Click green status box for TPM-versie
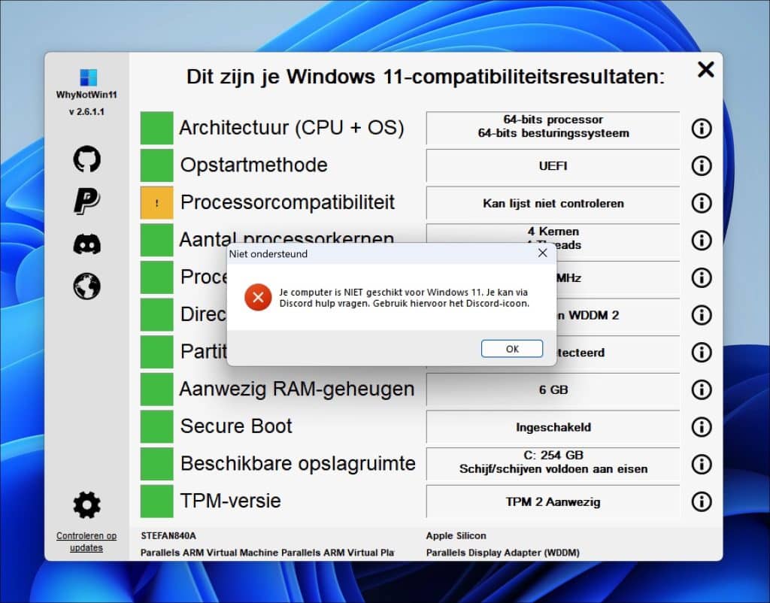 tap(156, 501)
